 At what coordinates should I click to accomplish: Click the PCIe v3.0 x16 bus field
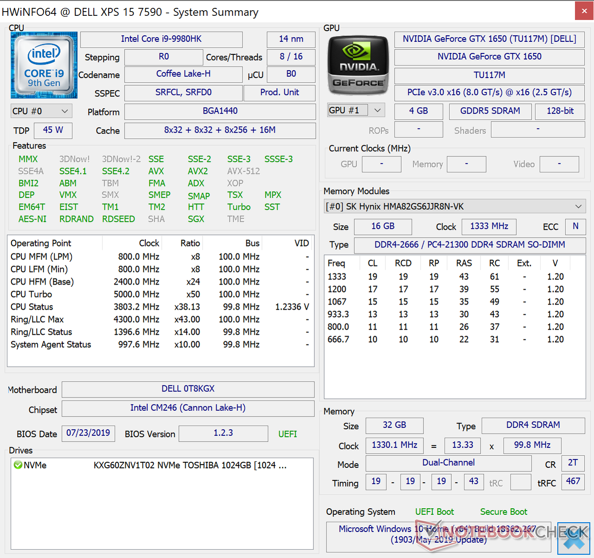pos(490,93)
